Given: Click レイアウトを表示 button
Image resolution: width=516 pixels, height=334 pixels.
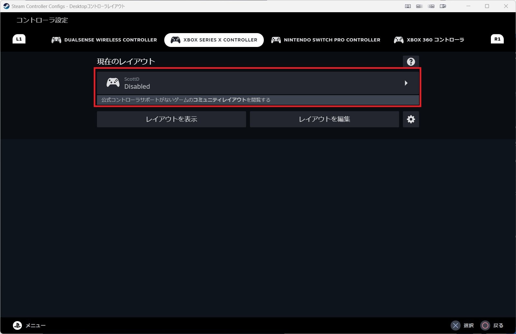Looking at the screenshot, I should (x=171, y=119).
